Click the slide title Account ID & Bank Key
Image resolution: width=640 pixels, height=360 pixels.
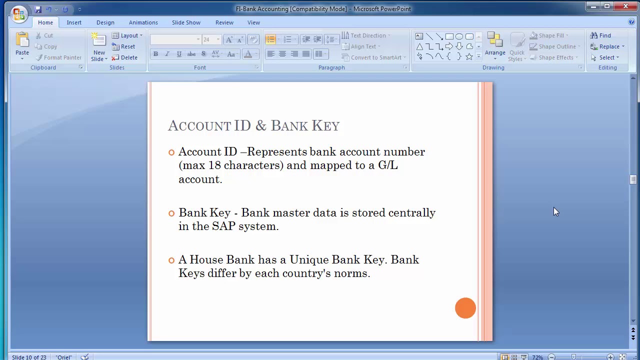click(254, 125)
